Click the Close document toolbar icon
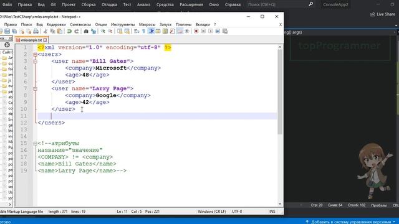399x224 pixels. pos(22,31)
